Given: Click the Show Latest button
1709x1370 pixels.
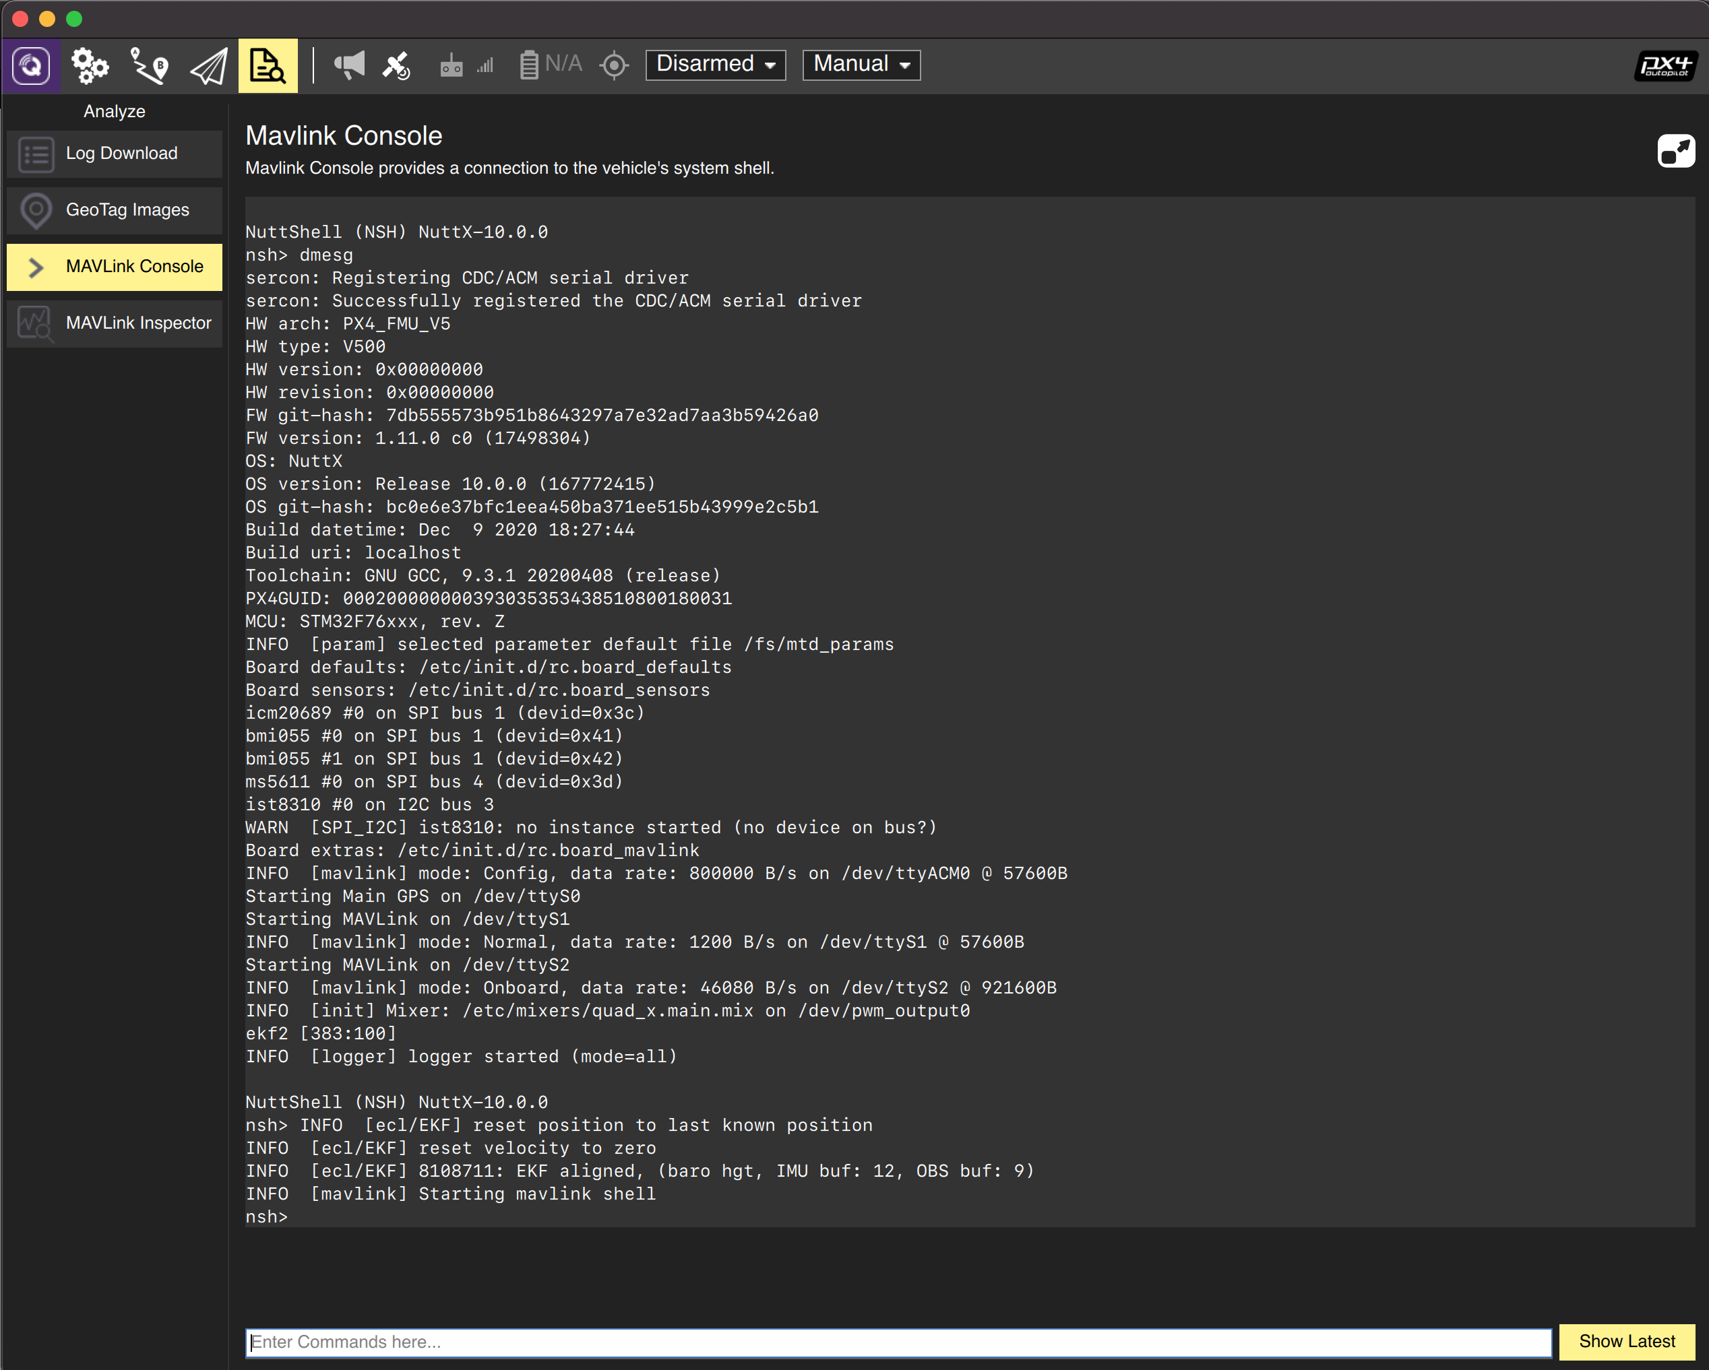Looking at the screenshot, I should (1627, 1342).
